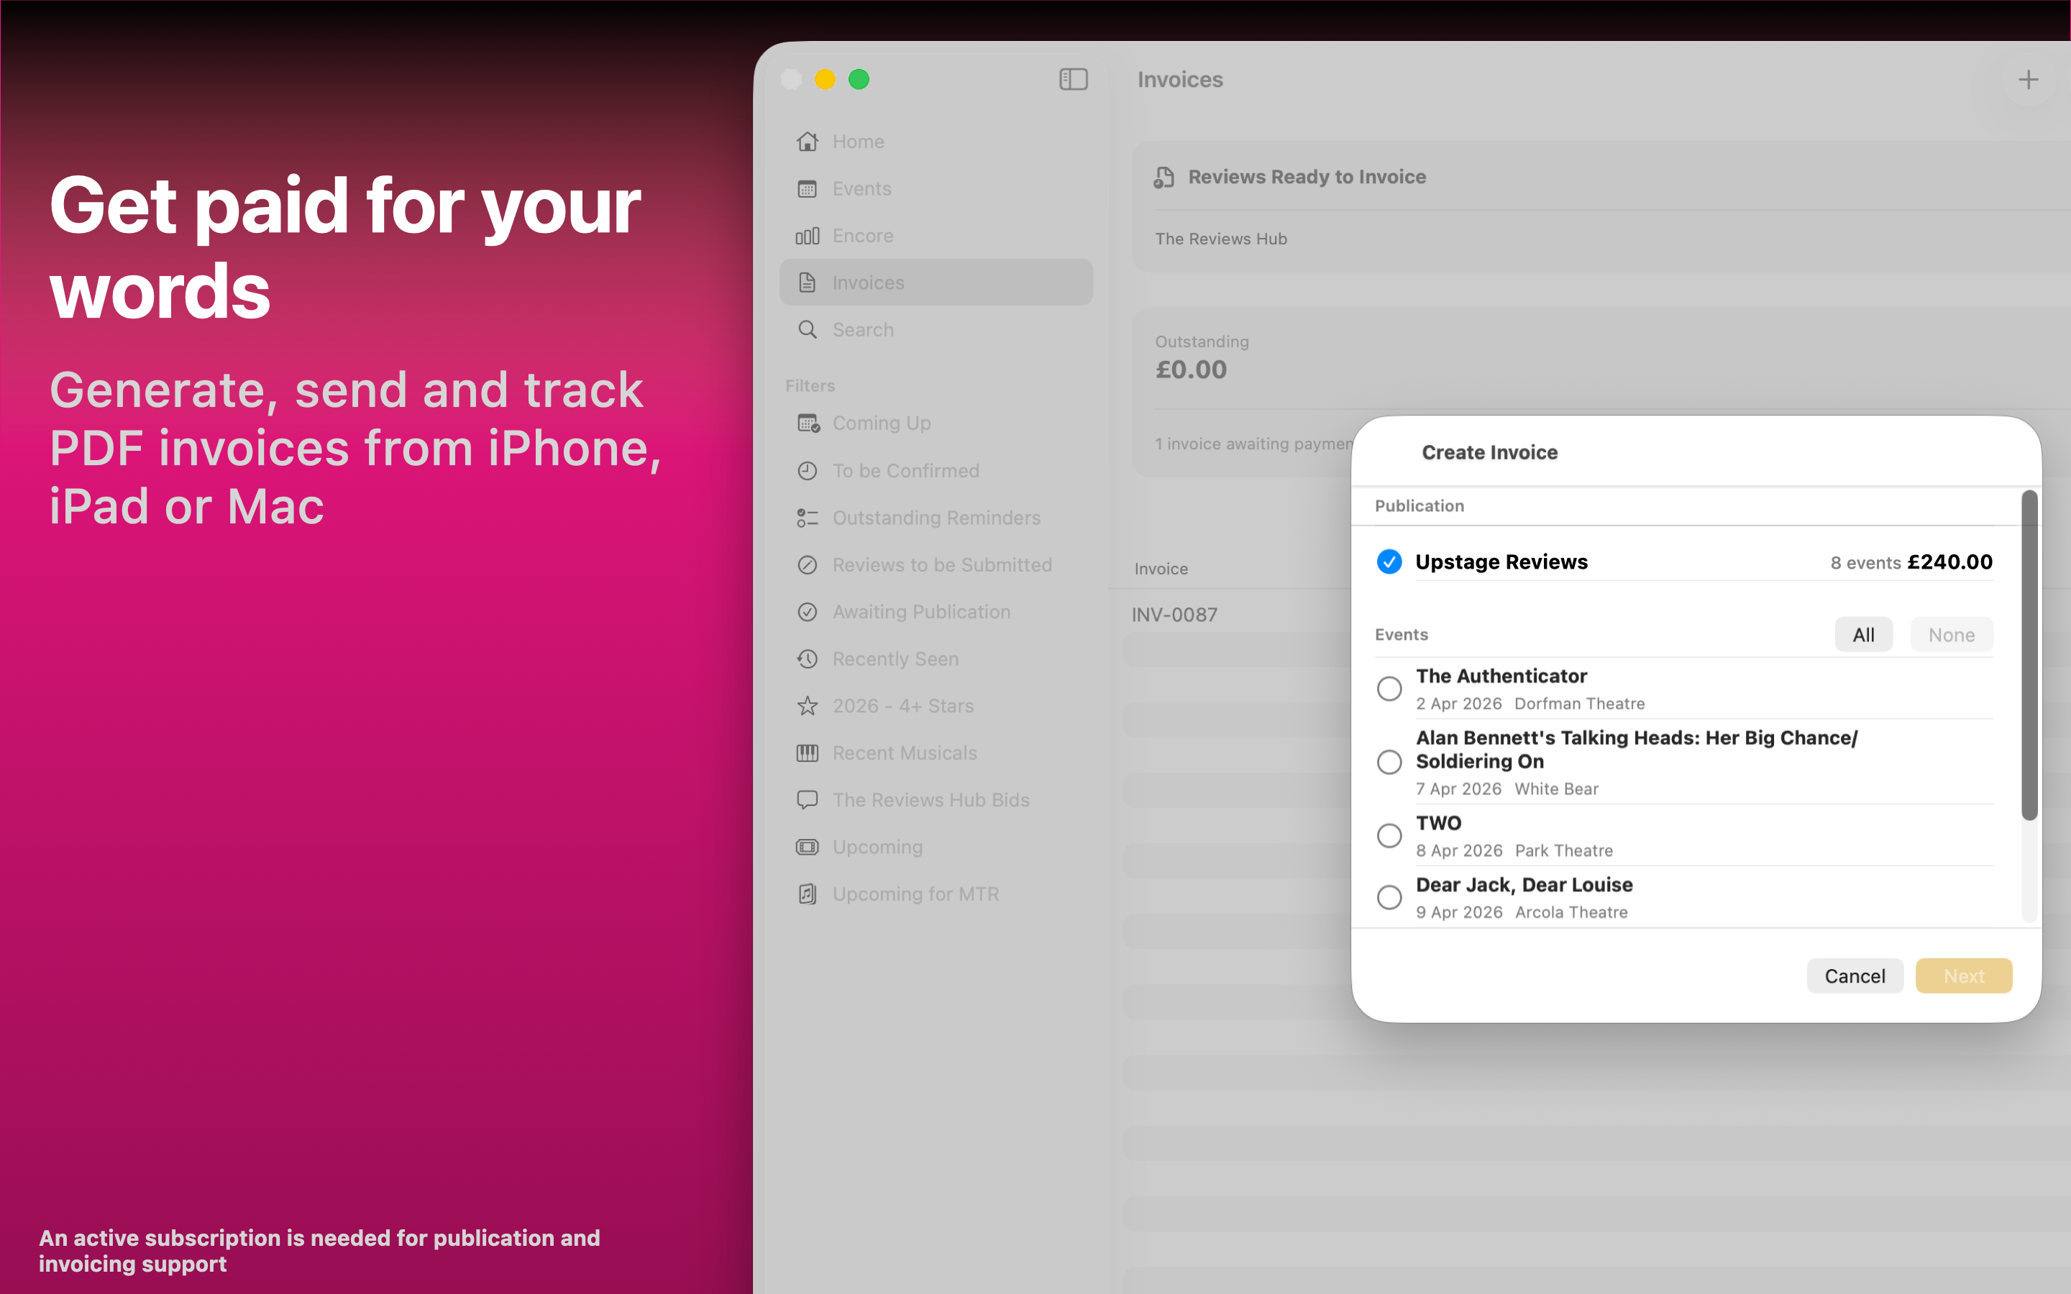Open the Recent Musicals piano icon
This screenshot has height=1294, width=2071.
point(807,753)
